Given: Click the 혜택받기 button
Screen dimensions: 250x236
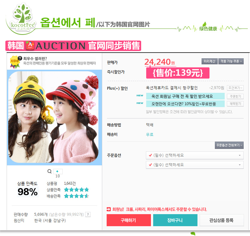Looking at the screenshot, I should click(x=235, y=104).
